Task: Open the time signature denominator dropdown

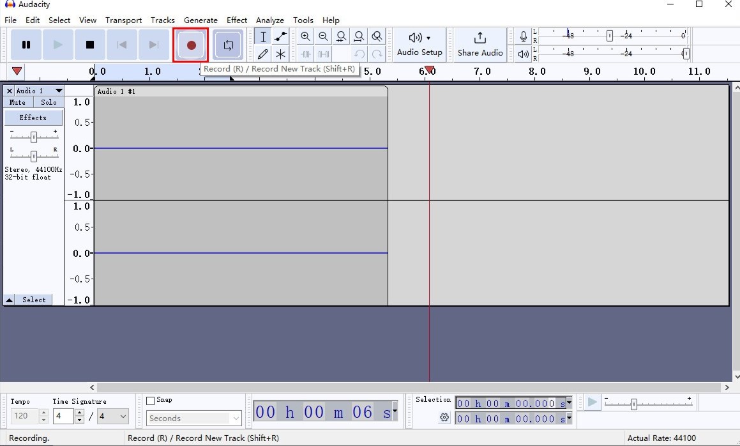Action: click(x=113, y=416)
